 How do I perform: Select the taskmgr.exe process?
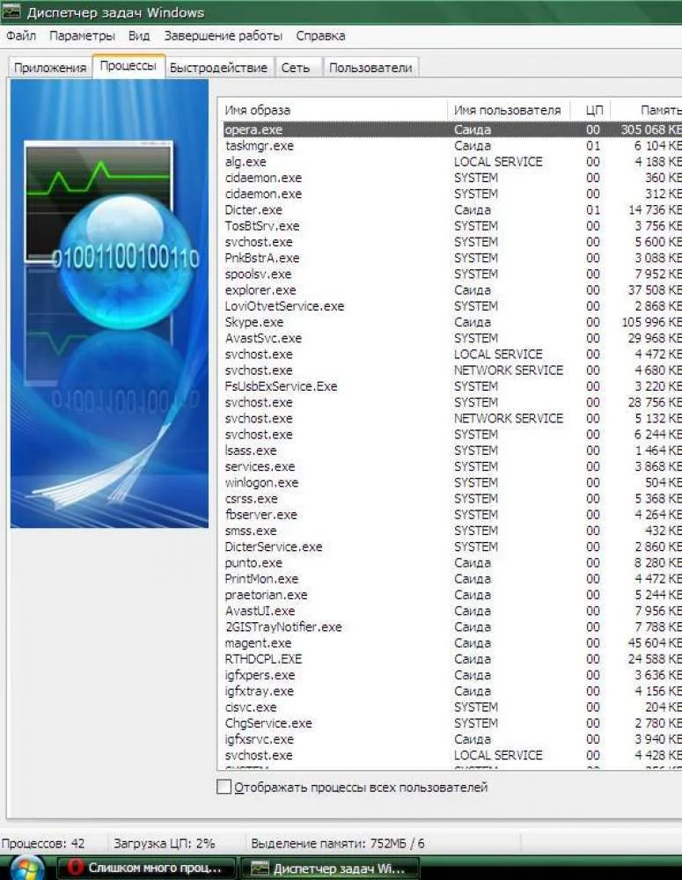point(452,146)
